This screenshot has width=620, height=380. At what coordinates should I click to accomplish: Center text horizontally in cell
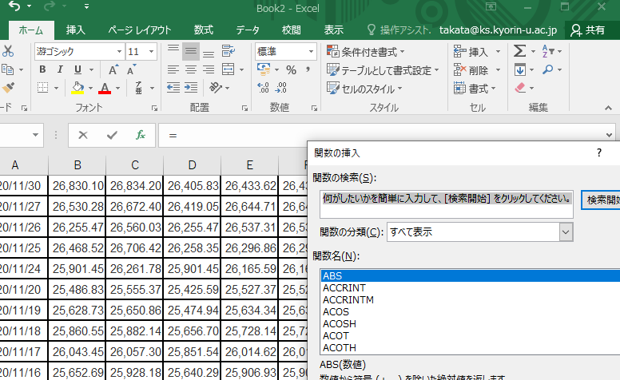(191, 69)
